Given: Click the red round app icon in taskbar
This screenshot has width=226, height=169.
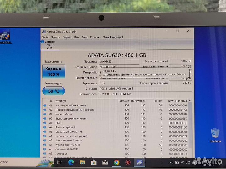Looking at the screenshot, I should click(x=128, y=162).
